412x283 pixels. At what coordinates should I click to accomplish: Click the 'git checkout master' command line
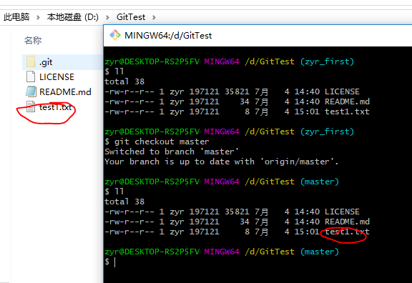click(x=157, y=141)
